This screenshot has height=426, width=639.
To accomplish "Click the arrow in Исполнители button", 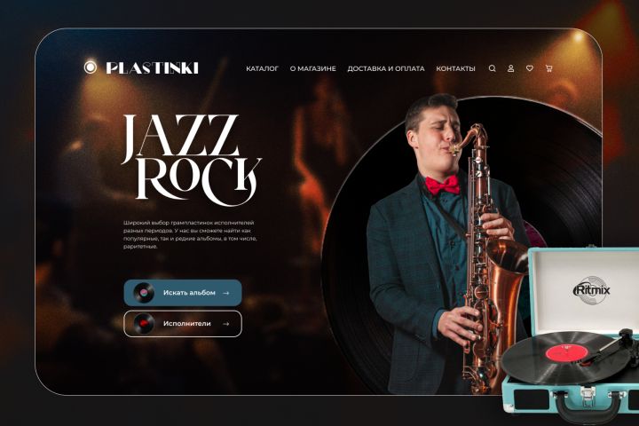I will pos(226,324).
